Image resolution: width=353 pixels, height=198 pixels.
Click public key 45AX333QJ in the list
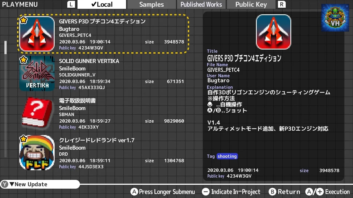pyautogui.click(x=92, y=87)
